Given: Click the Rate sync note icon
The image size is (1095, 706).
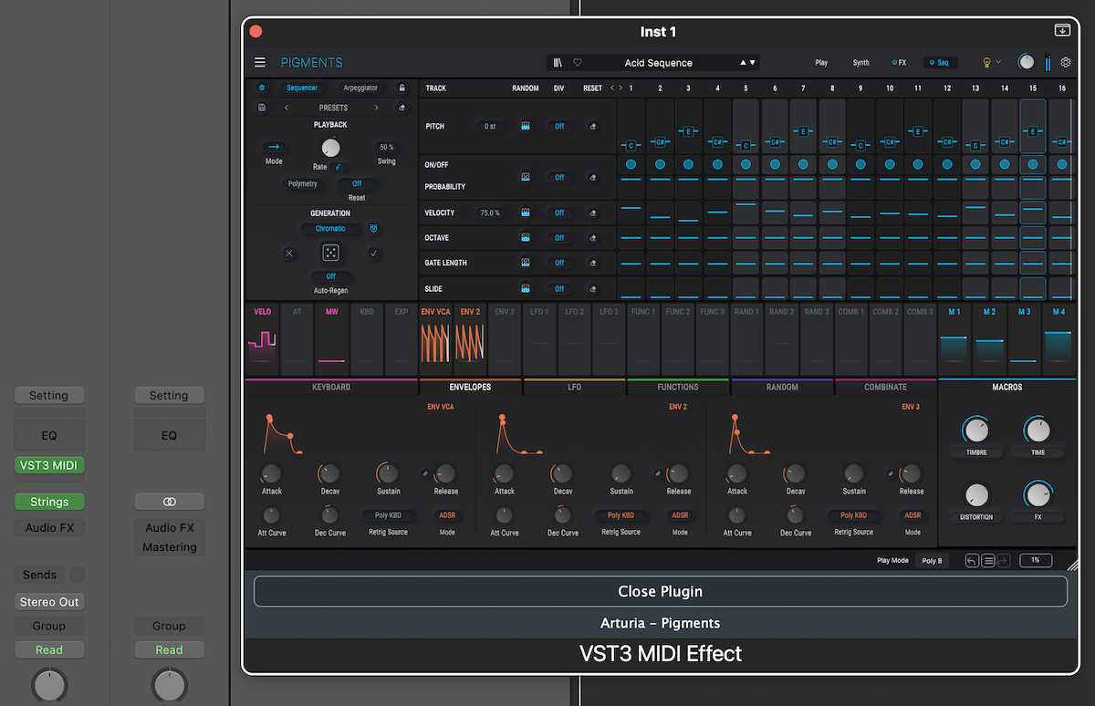Looking at the screenshot, I should click(x=339, y=167).
